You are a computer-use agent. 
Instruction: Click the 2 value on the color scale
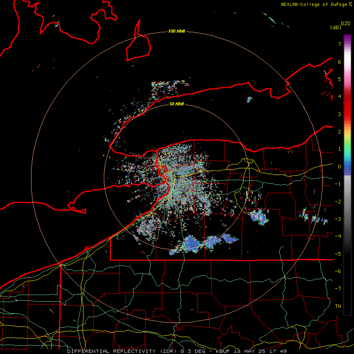339,132
